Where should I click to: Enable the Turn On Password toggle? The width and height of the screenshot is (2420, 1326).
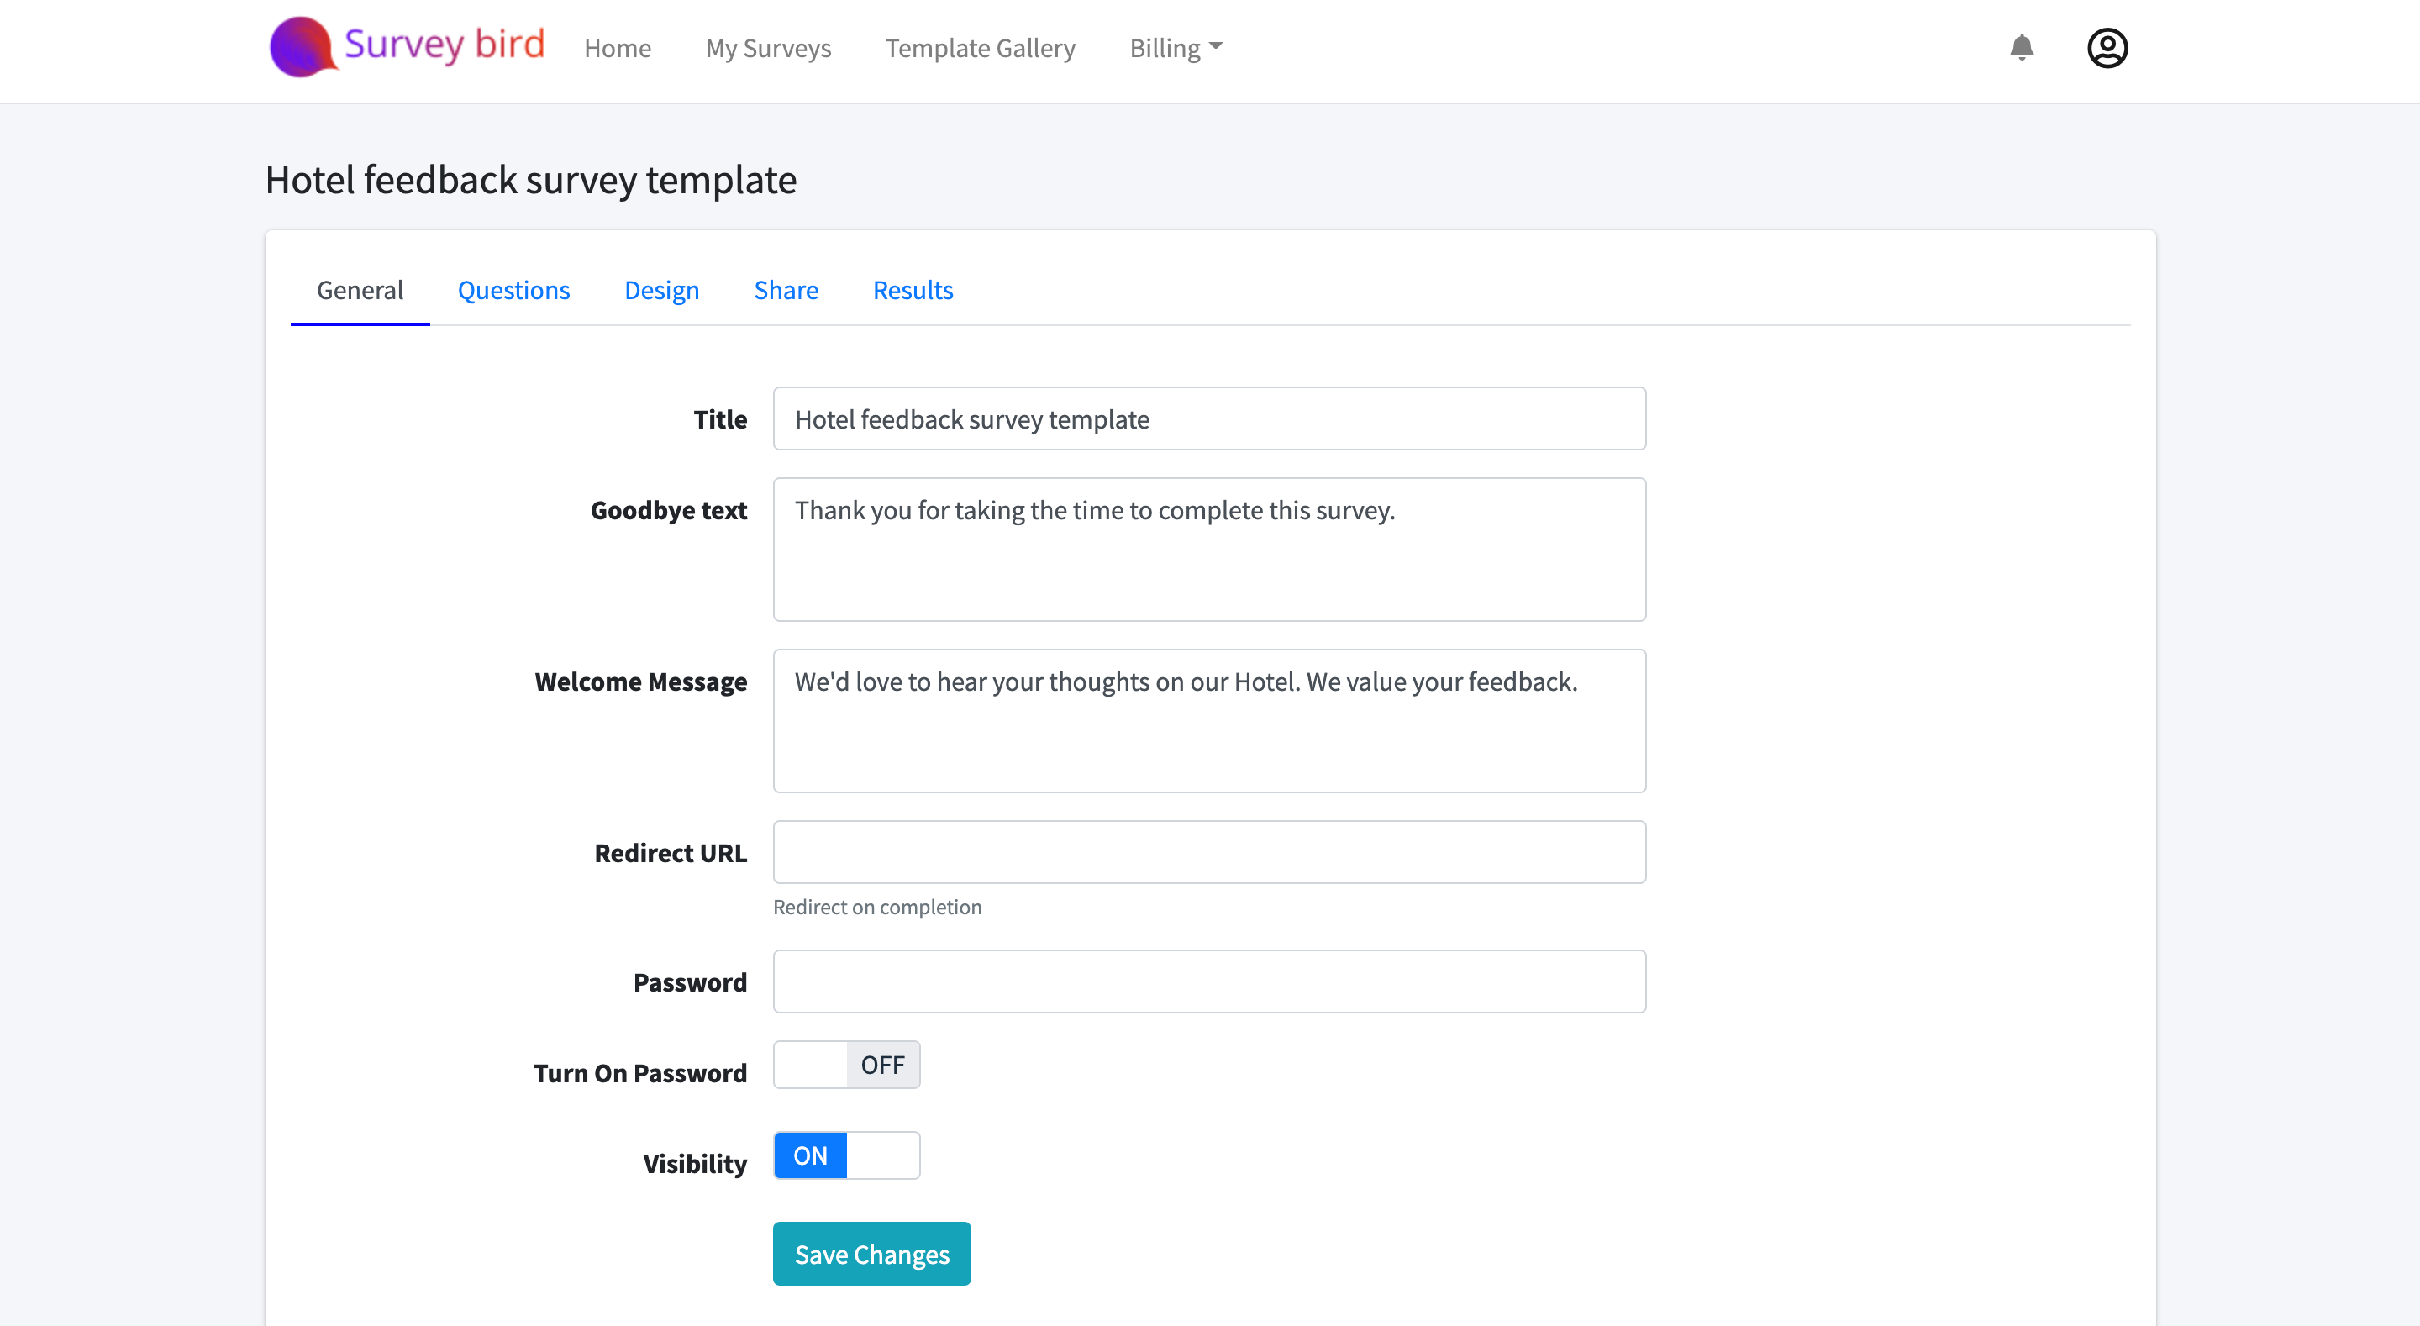(845, 1065)
